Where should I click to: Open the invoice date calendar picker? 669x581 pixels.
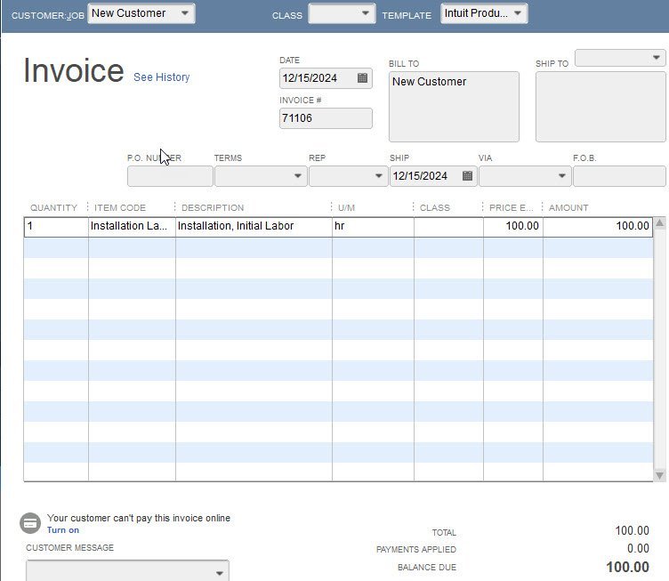tap(362, 78)
